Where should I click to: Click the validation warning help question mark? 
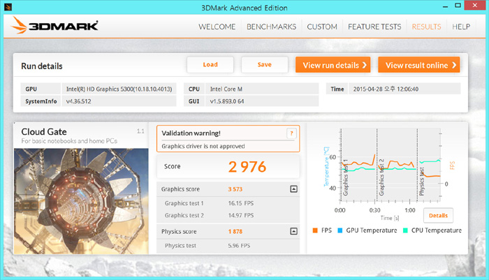coord(291,133)
